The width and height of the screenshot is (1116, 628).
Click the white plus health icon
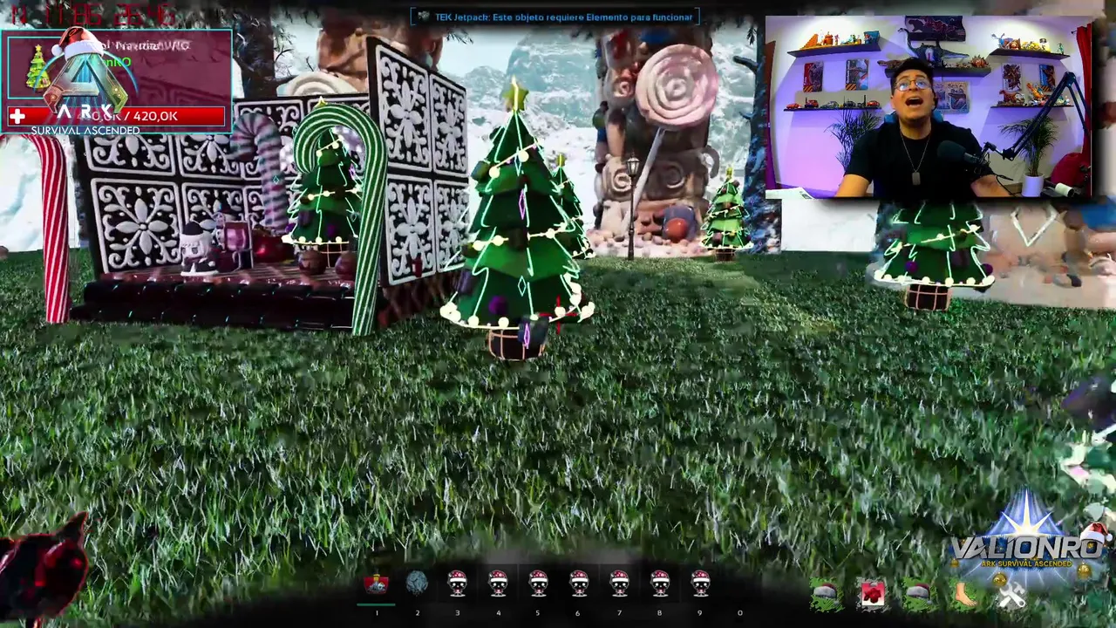click(x=17, y=116)
